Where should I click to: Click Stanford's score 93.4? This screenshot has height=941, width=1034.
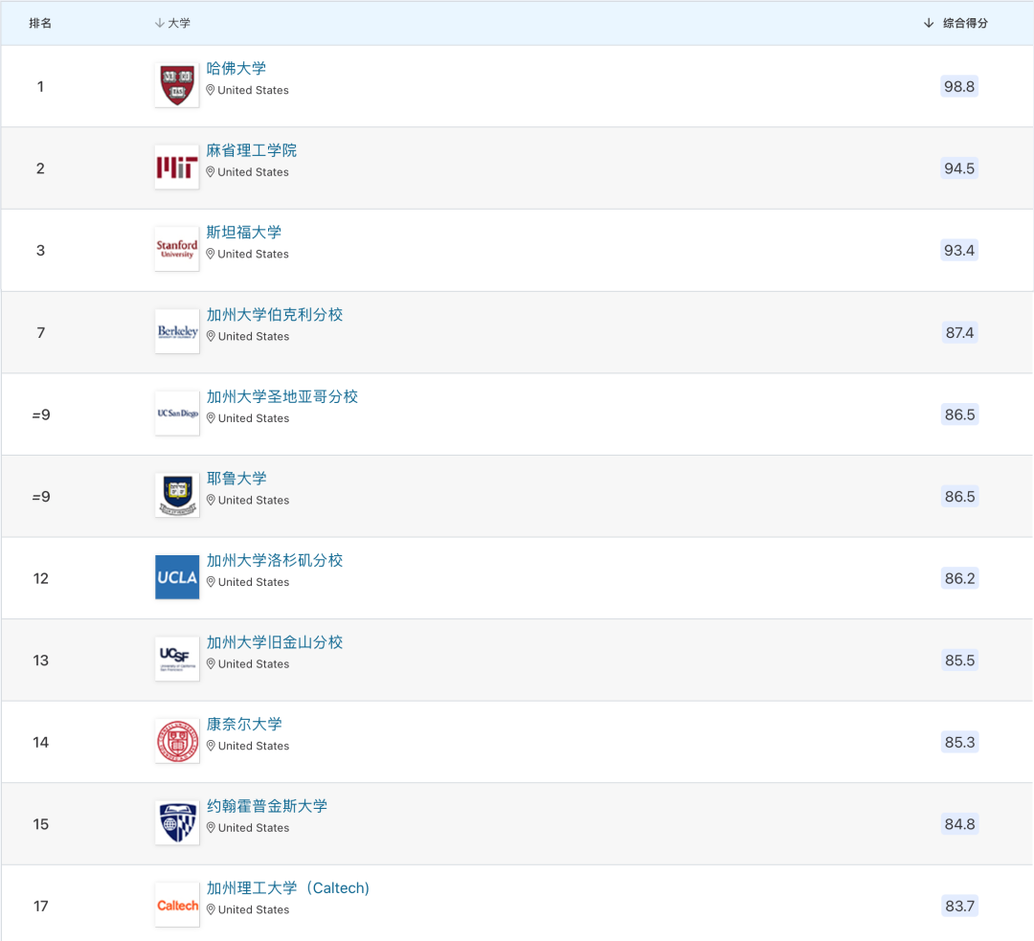click(x=958, y=250)
